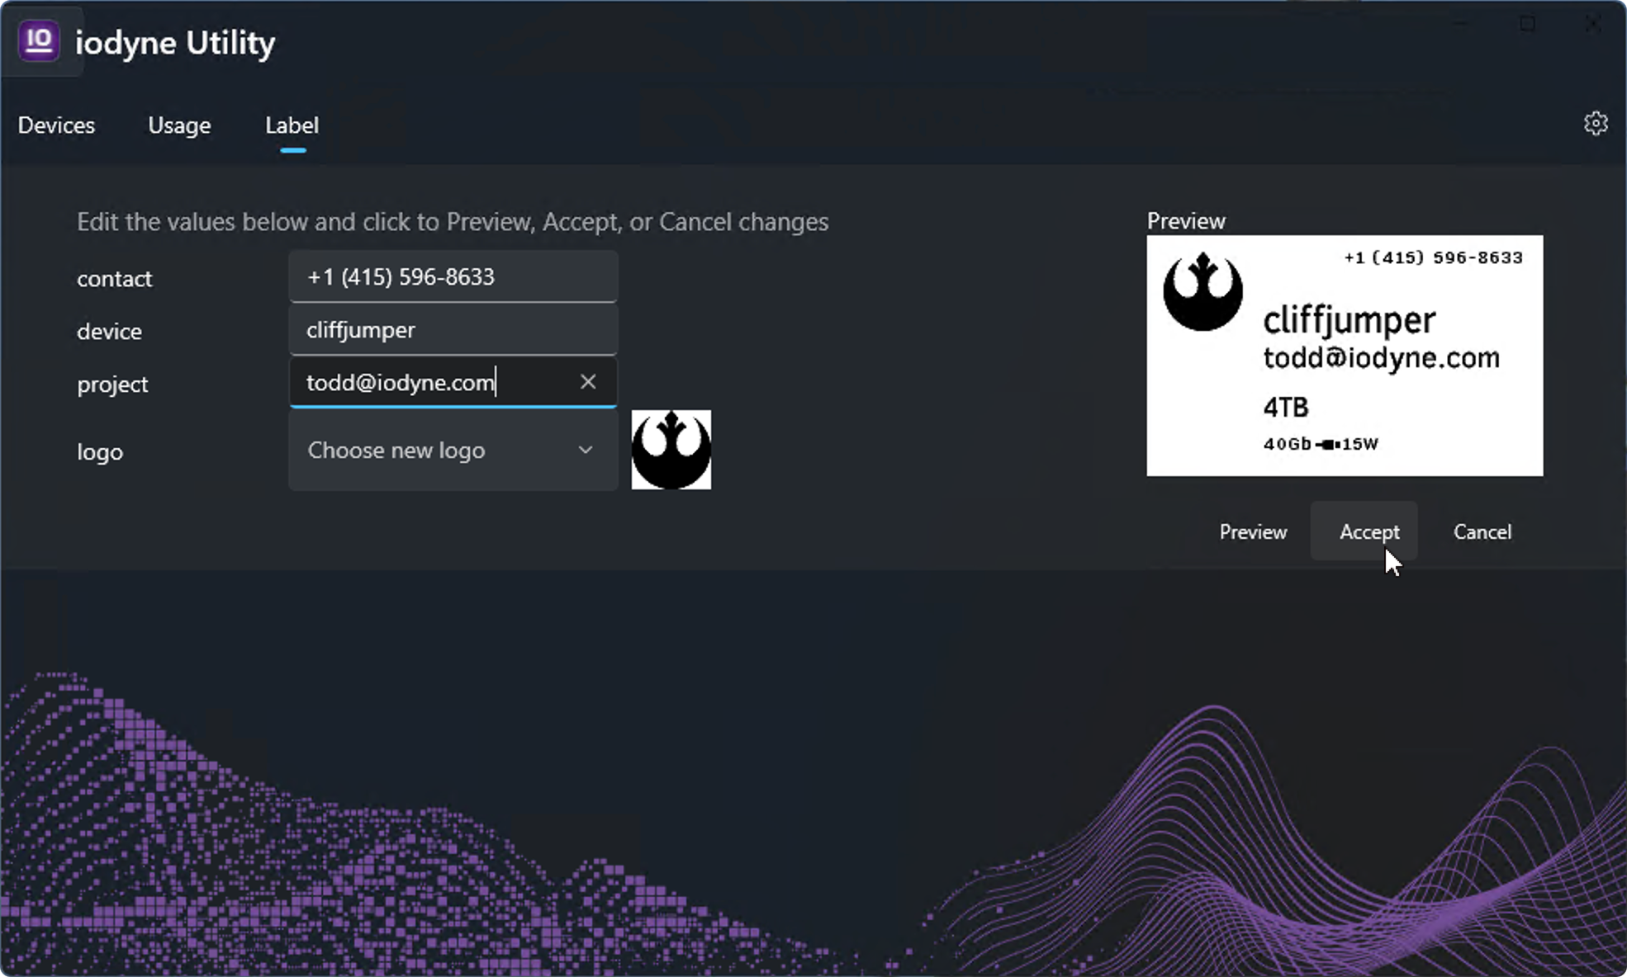1627x977 pixels.
Task: Click the "40Gb 15W" text in preview
Action: tap(1321, 444)
